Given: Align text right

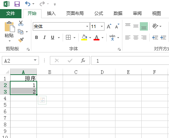Looking at the screenshot, I should 144,38.
